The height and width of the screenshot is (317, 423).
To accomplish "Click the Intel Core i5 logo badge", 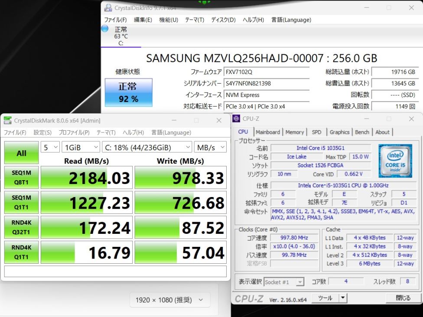I will [x=395, y=161].
